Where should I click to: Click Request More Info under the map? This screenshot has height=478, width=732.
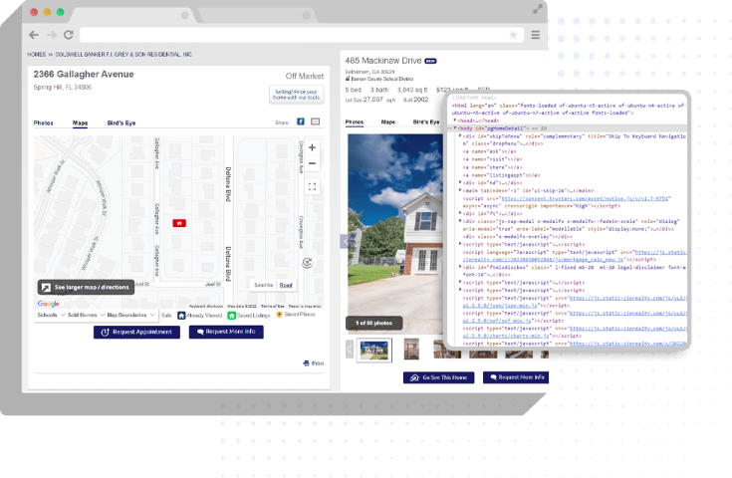(x=226, y=332)
